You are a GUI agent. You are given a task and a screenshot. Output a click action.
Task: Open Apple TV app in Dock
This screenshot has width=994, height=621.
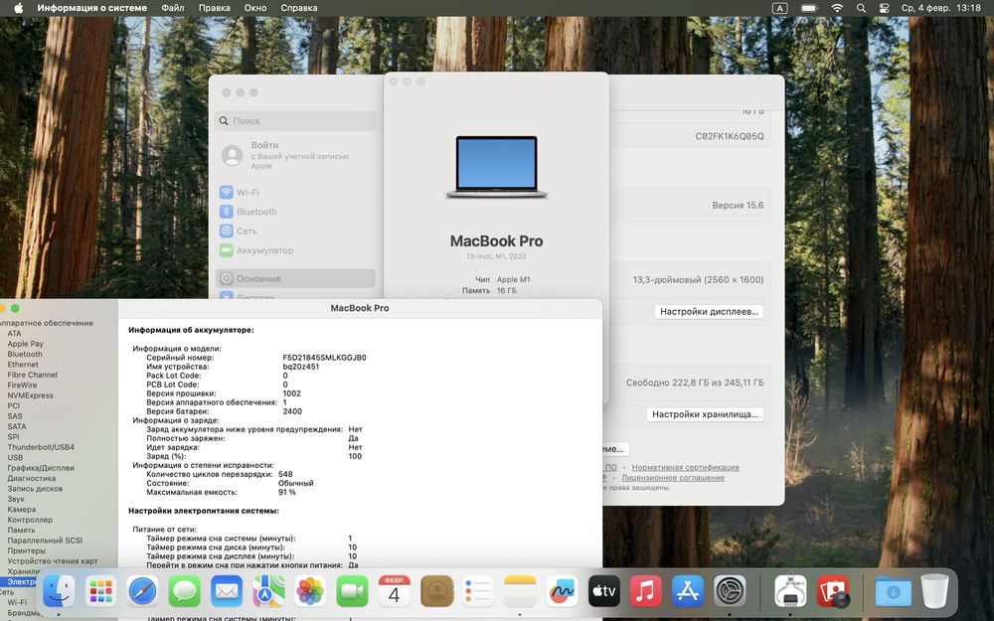tap(603, 592)
